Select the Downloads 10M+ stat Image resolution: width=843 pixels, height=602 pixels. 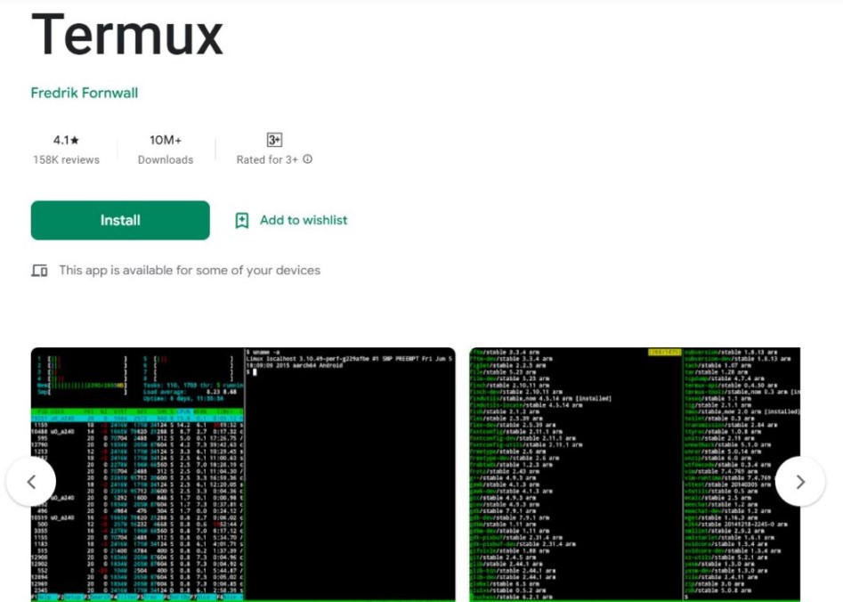point(165,149)
